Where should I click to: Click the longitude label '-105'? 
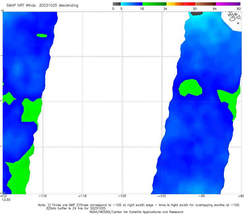122,196
